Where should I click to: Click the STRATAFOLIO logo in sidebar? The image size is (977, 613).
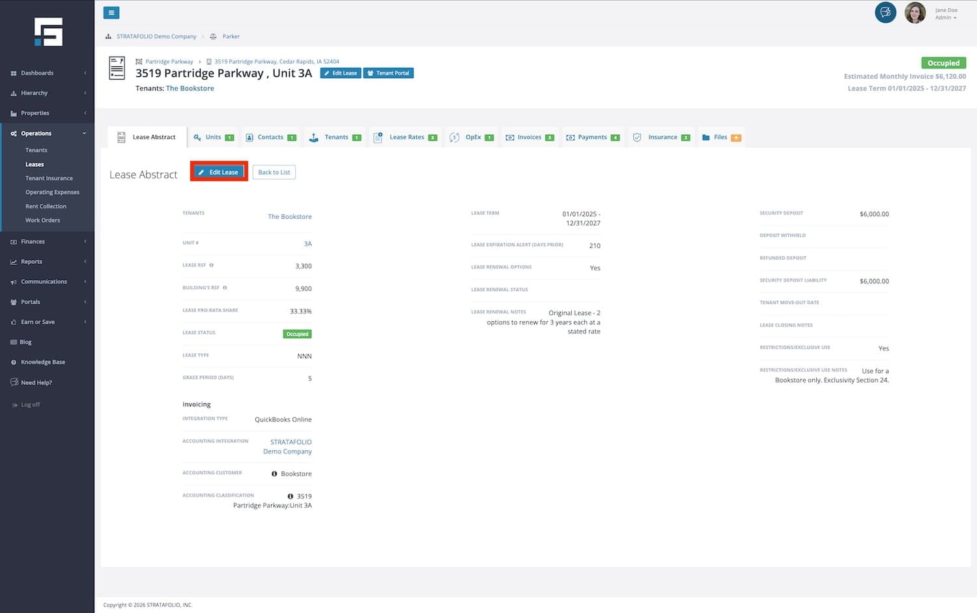48,32
